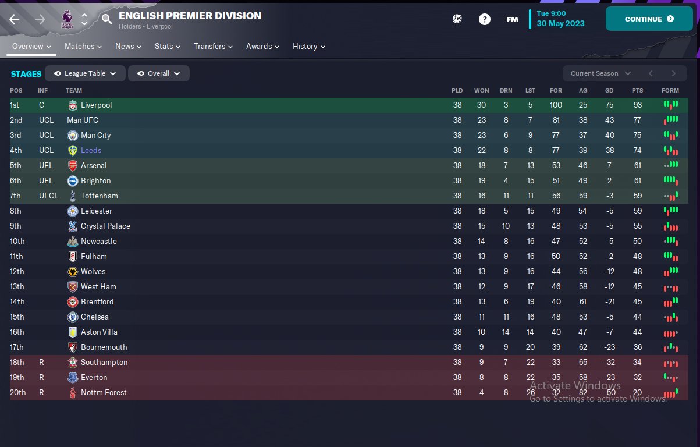Click the competition switcher up/down arrows
700x447 pixels.
pyautogui.click(x=84, y=19)
